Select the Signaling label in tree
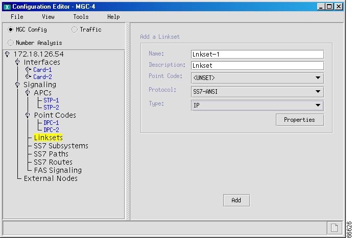Screen dimensions: 353x238 [x=40, y=85]
